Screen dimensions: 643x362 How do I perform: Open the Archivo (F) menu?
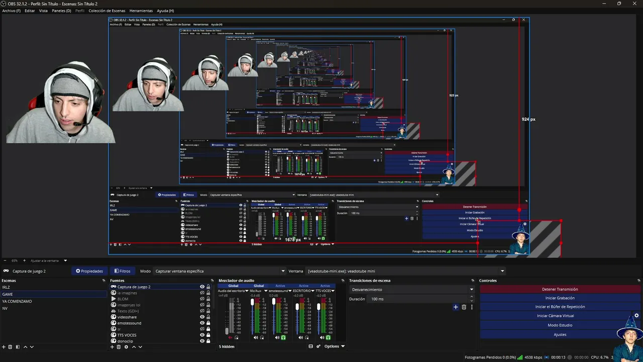(12, 11)
